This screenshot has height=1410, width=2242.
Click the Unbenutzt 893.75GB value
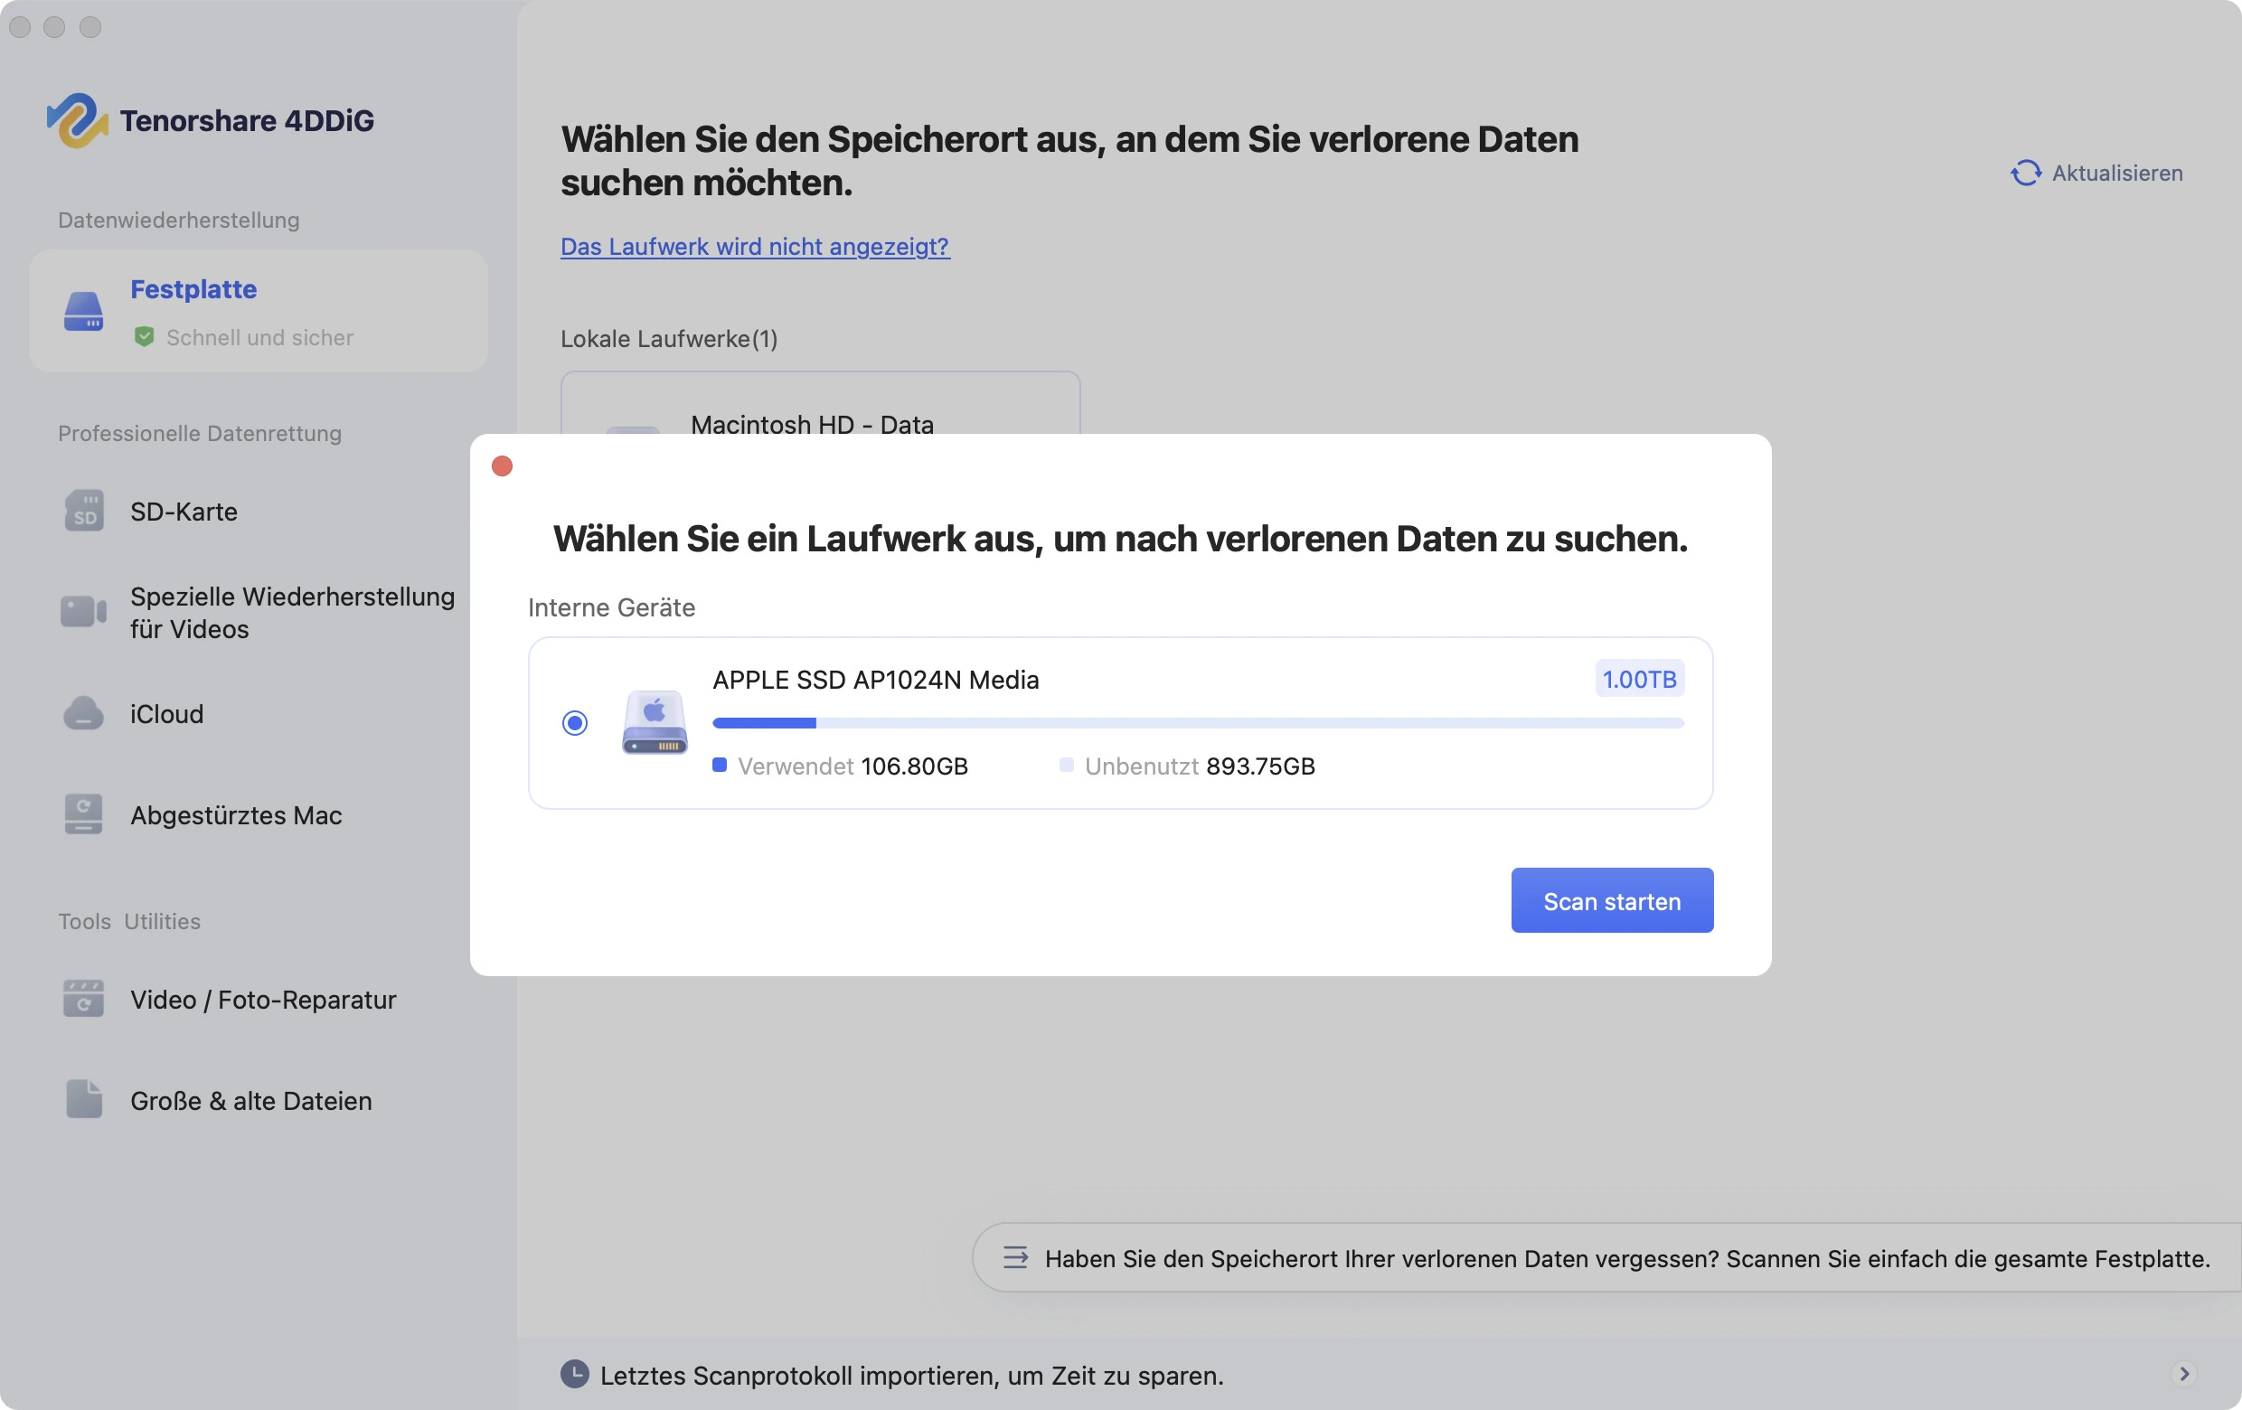[x=1260, y=766]
